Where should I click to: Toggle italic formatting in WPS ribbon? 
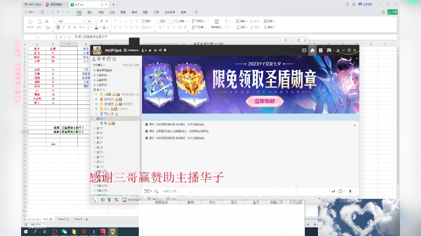[64, 27]
